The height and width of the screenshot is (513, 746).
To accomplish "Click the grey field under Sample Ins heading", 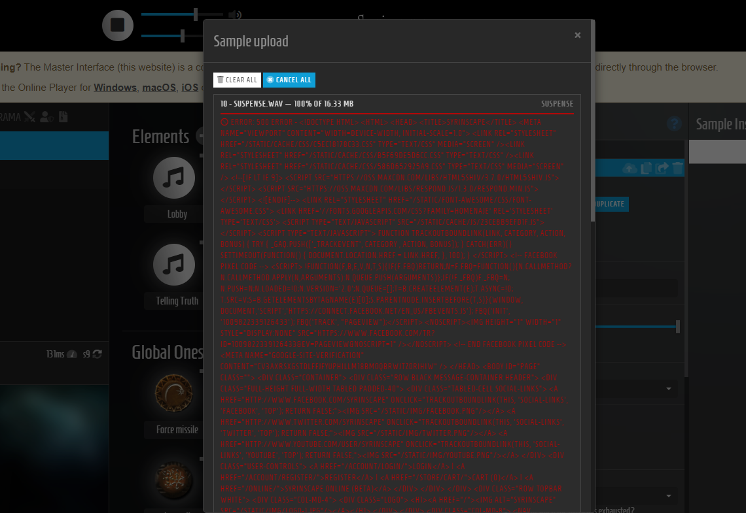I will coord(717,152).
